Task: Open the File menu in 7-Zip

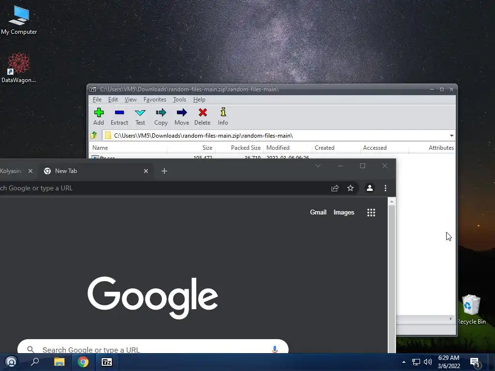Action: point(97,100)
